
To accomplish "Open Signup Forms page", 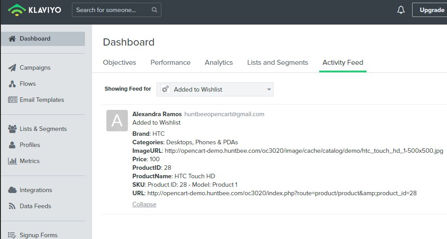I will [x=38, y=235].
